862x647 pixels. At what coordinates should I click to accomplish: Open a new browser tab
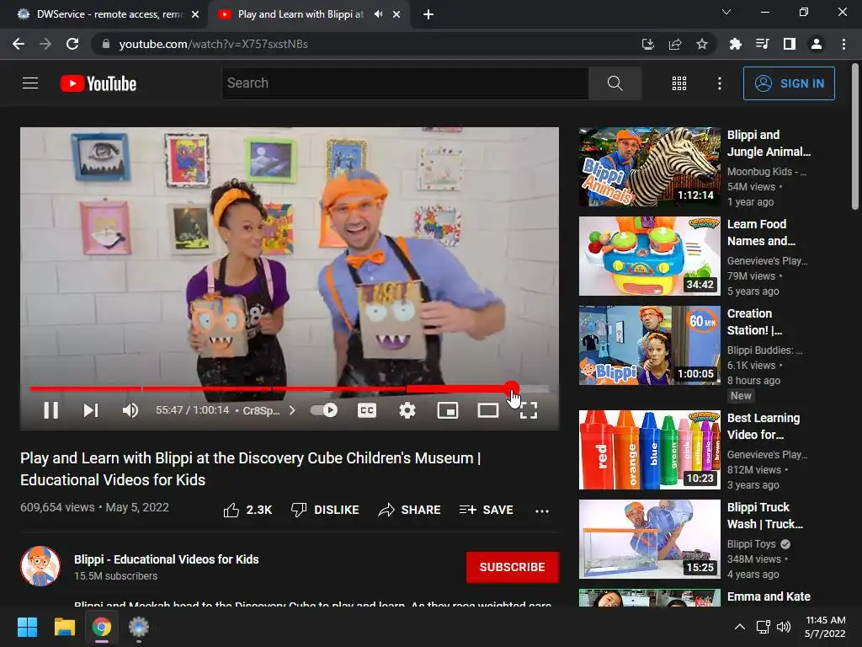[428, 14]
